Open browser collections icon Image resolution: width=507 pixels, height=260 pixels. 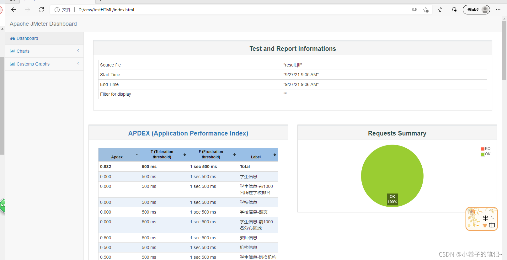click(455, 10)
